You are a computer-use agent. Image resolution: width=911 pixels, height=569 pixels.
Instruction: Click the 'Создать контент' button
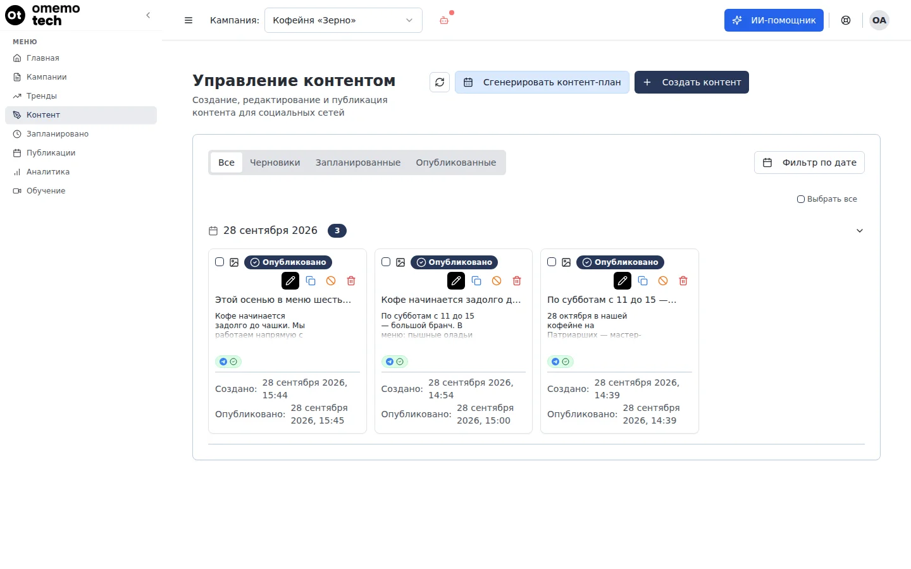691,82
